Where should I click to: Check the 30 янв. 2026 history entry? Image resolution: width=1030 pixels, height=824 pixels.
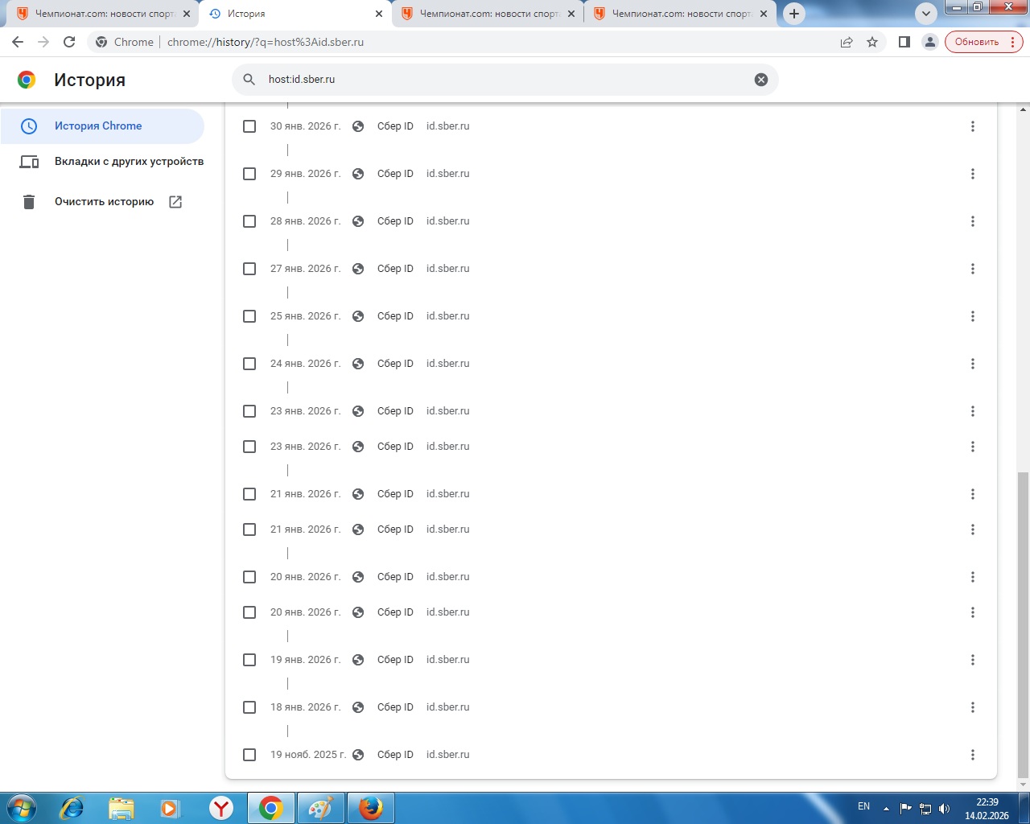pyautogui.click(x=249, y=126)
